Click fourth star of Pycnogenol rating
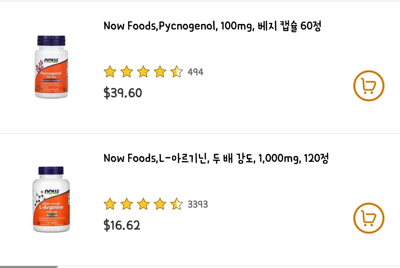This screenshot has height=268, width=400. [x=160, y=72]
